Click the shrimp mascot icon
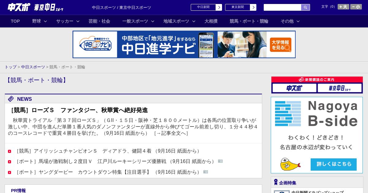This screenshot has height=193, width=368. [x=290, y=164]
